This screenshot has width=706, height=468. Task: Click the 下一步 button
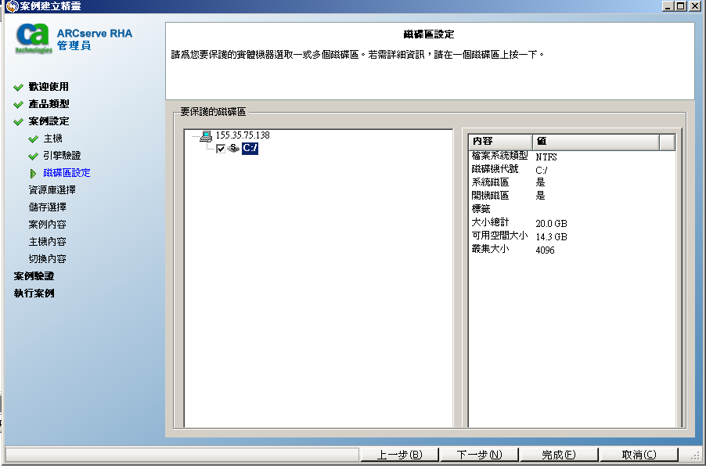coord(478,454)
